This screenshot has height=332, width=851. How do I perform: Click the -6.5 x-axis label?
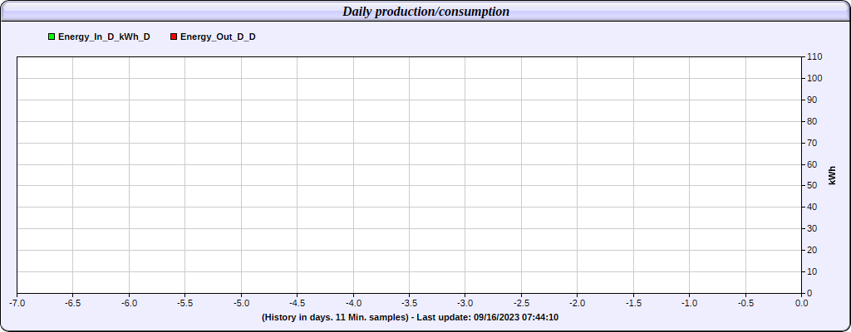(x=73, y=303)
